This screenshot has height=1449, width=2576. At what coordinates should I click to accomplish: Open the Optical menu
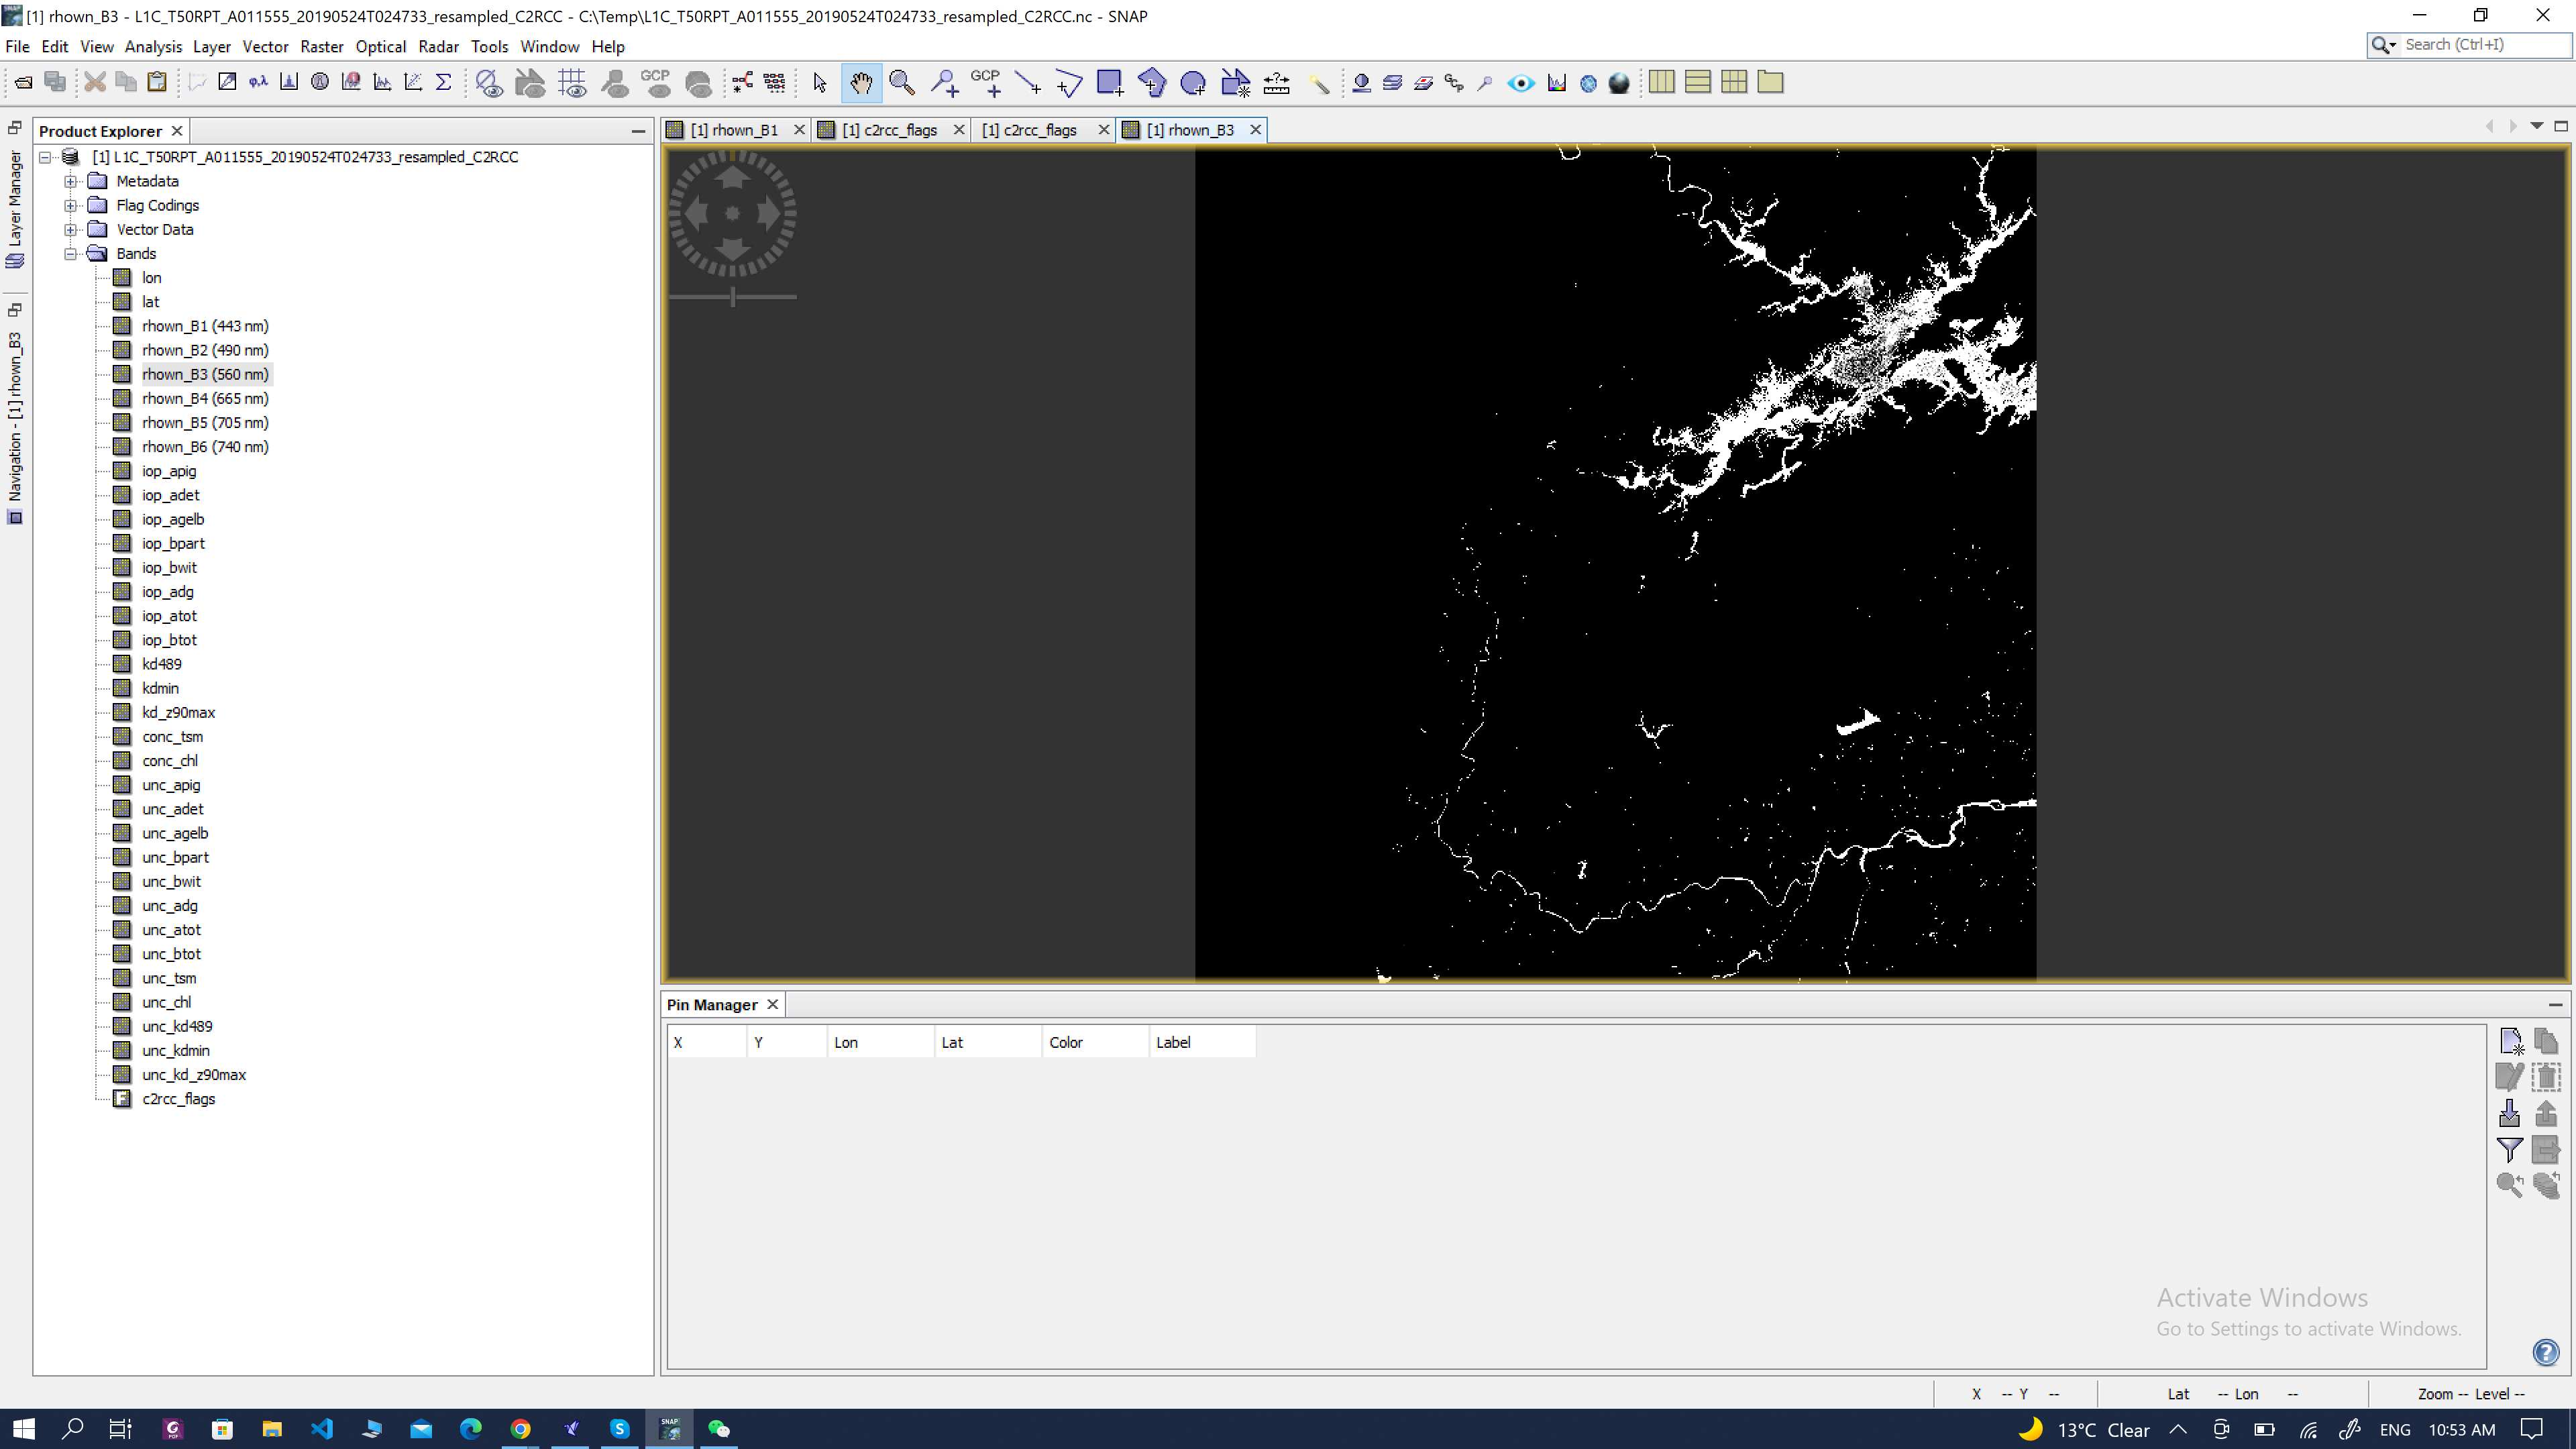[x=381, y=46]
